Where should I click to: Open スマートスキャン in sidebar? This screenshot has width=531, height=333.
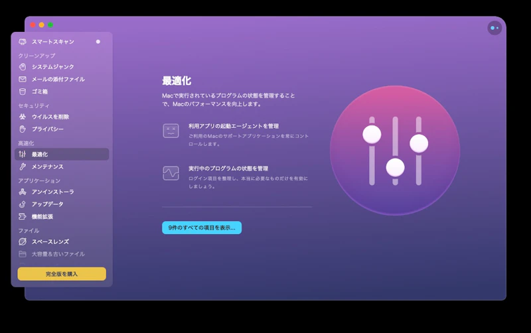tap(62, 42)
